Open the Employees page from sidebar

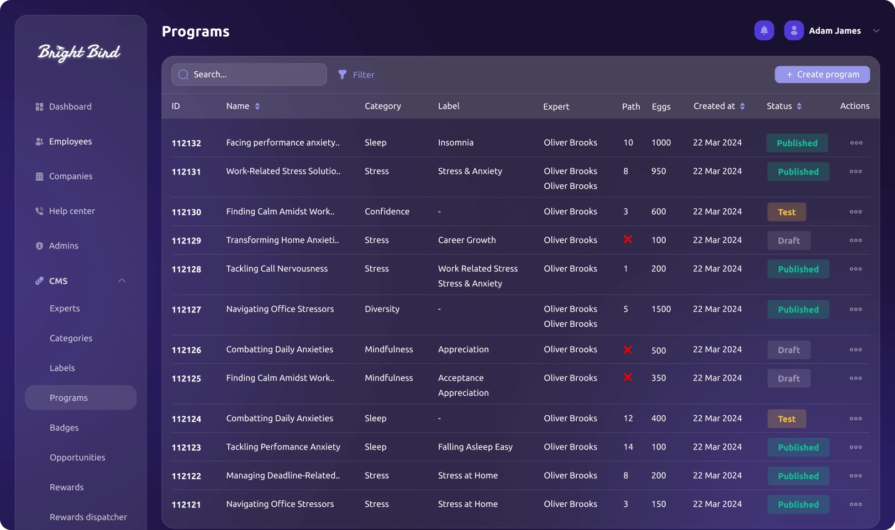click(x=70, y=141)
